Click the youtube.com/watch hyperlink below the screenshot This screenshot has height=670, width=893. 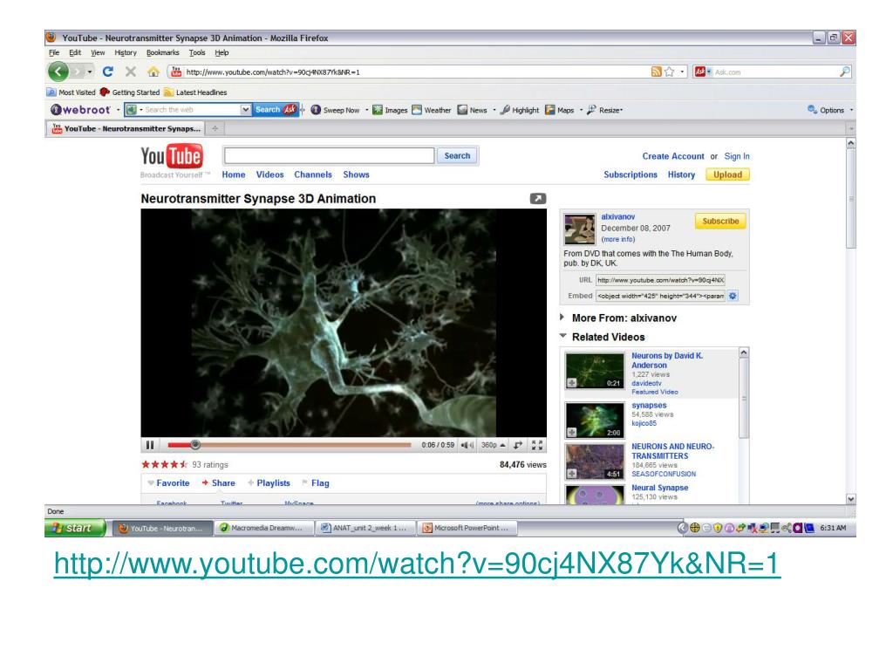click(x=417, y=564)
